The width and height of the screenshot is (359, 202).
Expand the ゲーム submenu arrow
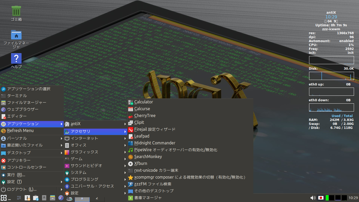[125, 159]
